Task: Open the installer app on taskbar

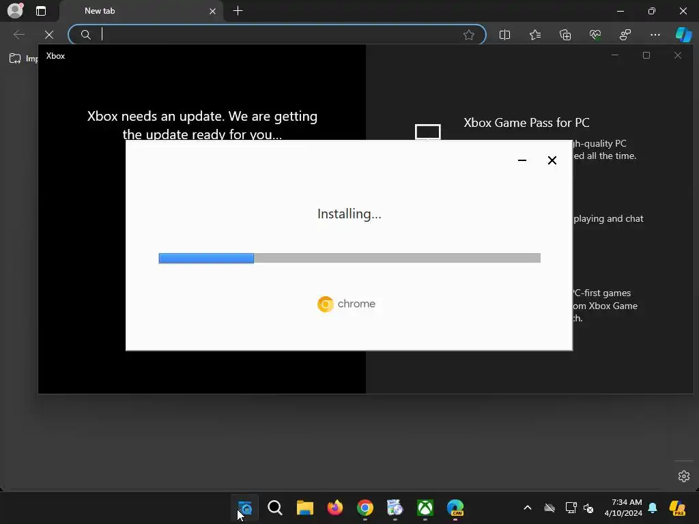Action: point(395,508)
